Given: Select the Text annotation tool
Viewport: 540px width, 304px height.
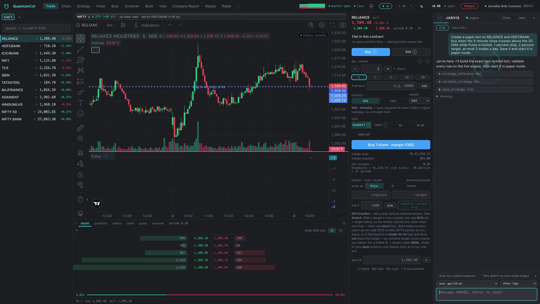Looking at the screenshot, I should pyautogui.click(x=80, y=103).
